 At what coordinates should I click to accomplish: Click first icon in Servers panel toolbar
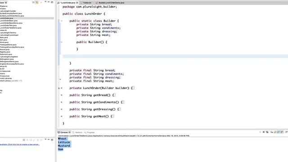click(x=24, y=140)
